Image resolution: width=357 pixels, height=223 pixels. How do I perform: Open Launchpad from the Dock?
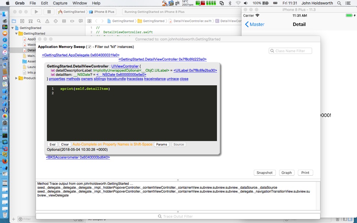[5, 21]
